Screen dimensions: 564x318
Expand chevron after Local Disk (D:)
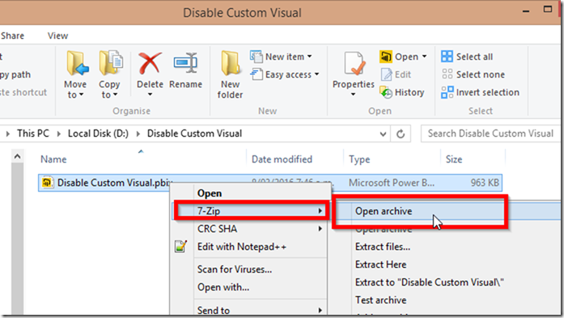tap(138, 134)
